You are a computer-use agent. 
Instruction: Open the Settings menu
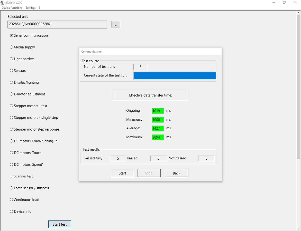pos(31,8)
